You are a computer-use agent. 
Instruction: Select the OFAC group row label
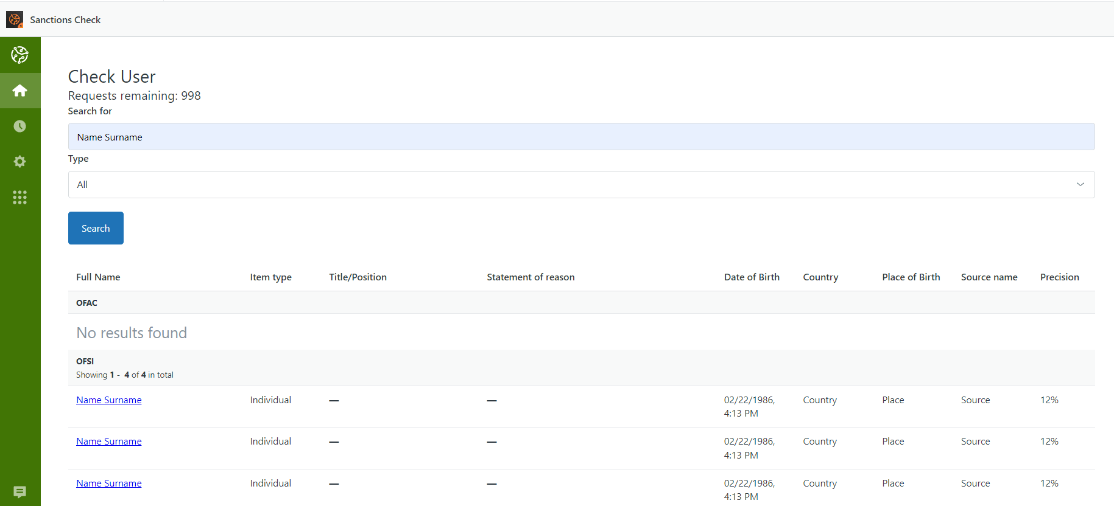pos(86,303)
